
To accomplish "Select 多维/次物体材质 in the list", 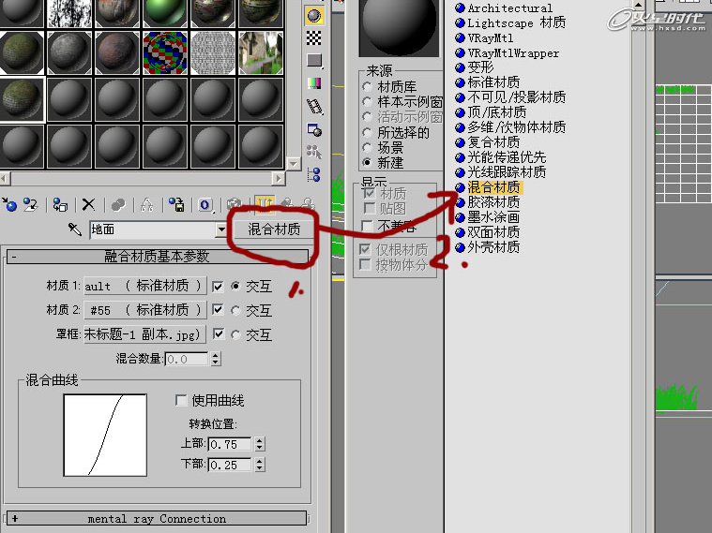I will (517, 127).
